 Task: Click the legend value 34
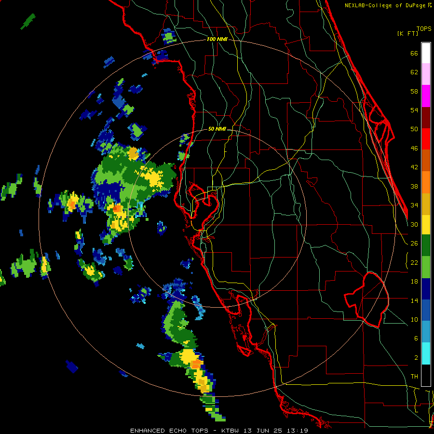click(x=414, y=205)
